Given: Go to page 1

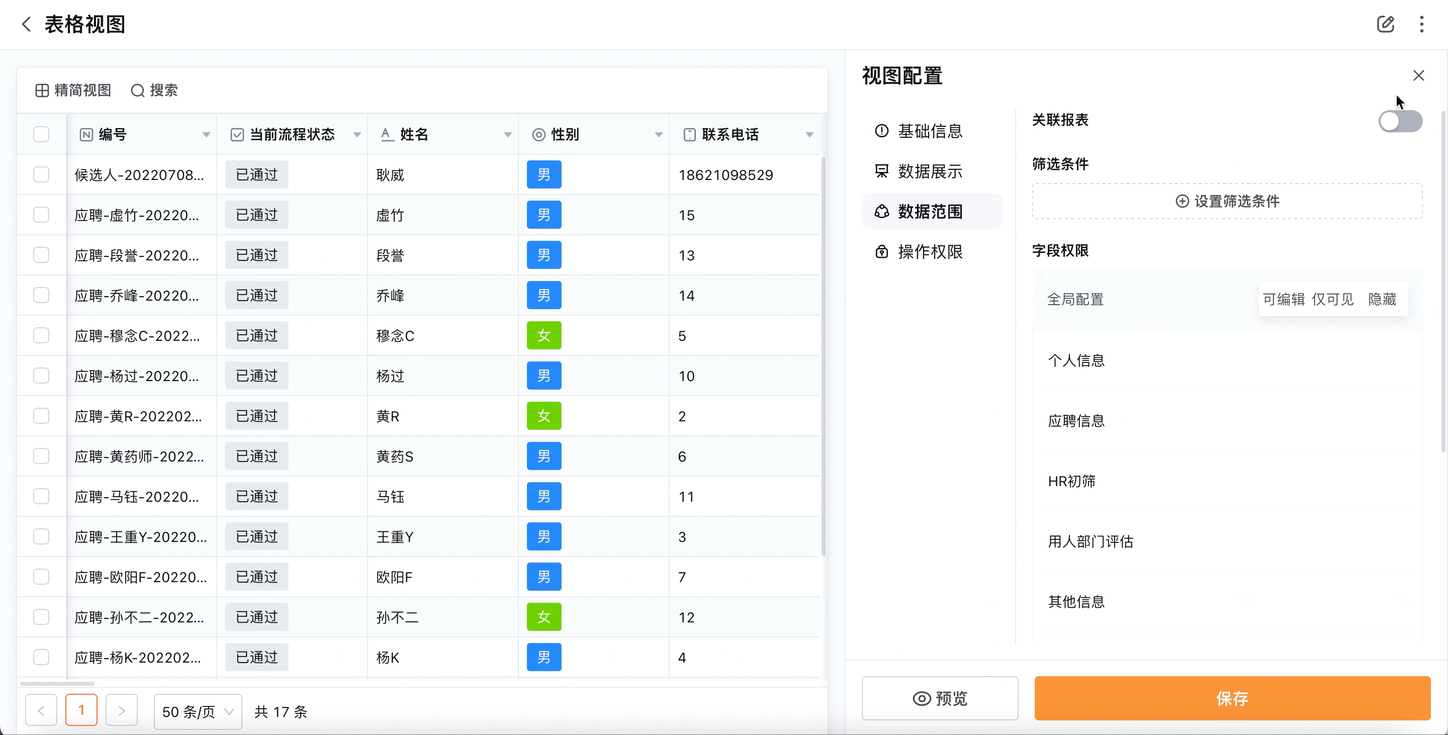Looking at the screenshot, I should (81, 710).
